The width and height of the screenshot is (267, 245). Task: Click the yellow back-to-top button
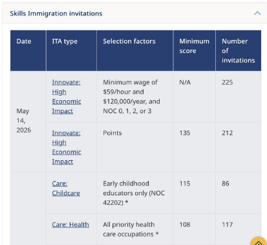click(259, 241)
